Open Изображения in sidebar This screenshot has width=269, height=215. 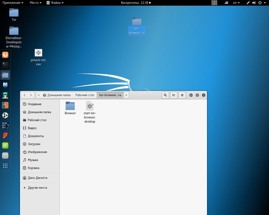(x=40, y=152)
